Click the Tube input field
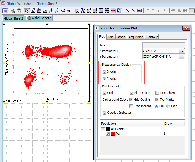This screenshot has width=195, height=162. click(x=163, y=45)
